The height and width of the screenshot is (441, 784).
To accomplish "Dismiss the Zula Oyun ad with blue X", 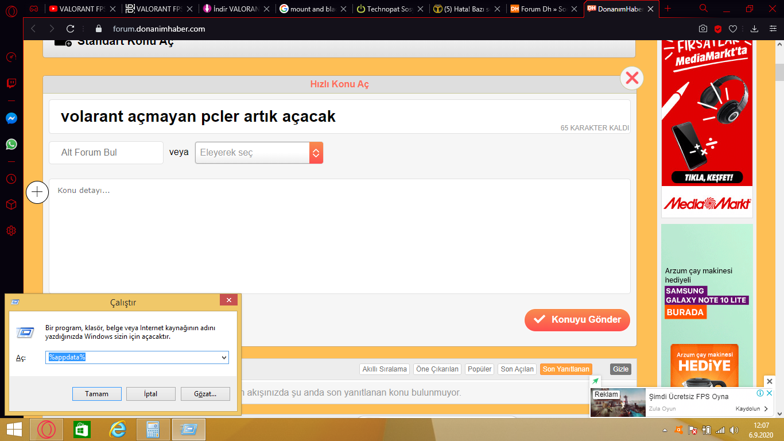I will 769,393.
